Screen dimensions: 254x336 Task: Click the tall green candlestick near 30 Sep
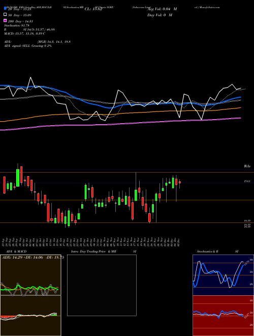click(18, 178)
